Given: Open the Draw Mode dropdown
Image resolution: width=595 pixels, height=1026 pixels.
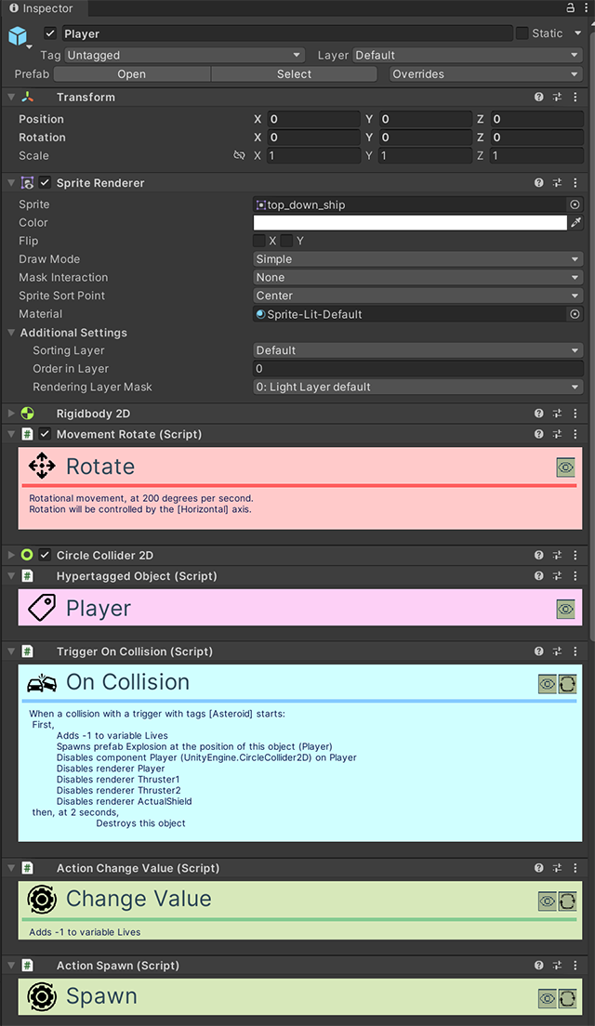Looking at the screenshot, I should point(418,259).
